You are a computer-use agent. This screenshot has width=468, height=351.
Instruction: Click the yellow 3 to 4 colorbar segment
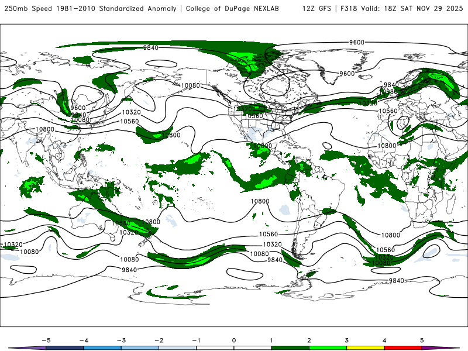(x=365, y=348)
